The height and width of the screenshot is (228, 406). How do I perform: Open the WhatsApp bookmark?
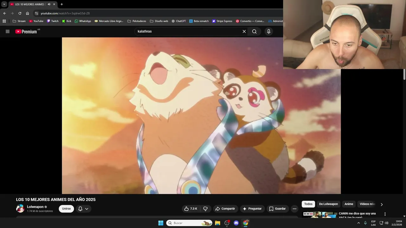(x=83, y=21)
